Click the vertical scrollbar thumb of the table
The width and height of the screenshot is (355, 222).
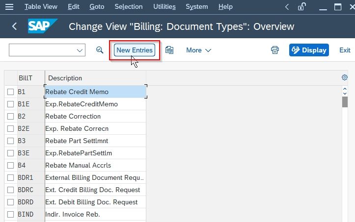click(345, 102)
